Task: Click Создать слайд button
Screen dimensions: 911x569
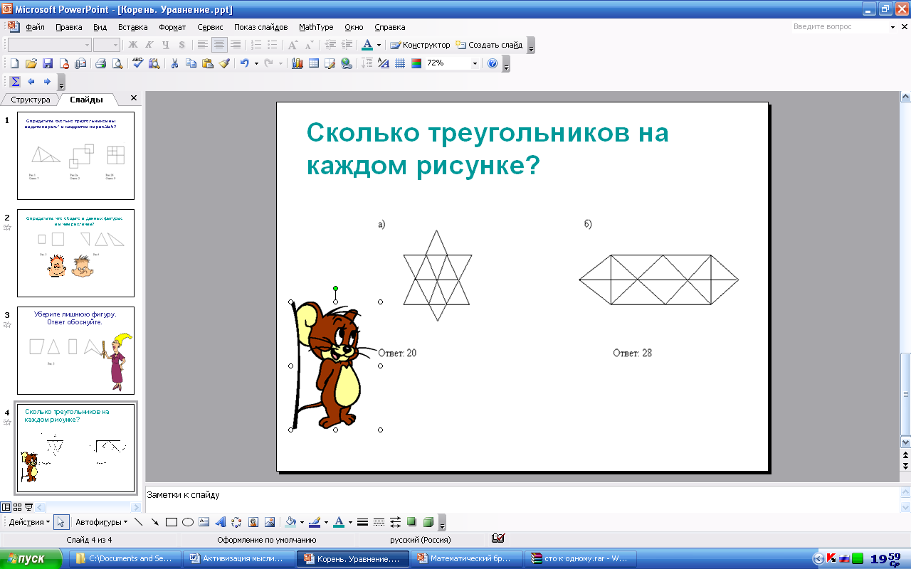Action: 490,45
